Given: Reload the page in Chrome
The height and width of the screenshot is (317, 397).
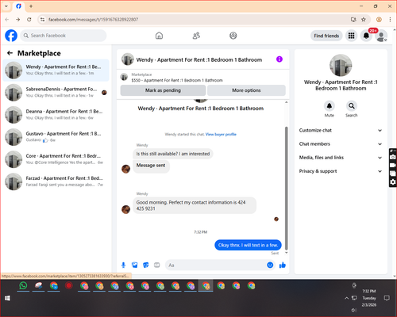Looking at the screenshot, I should point(29,20).
